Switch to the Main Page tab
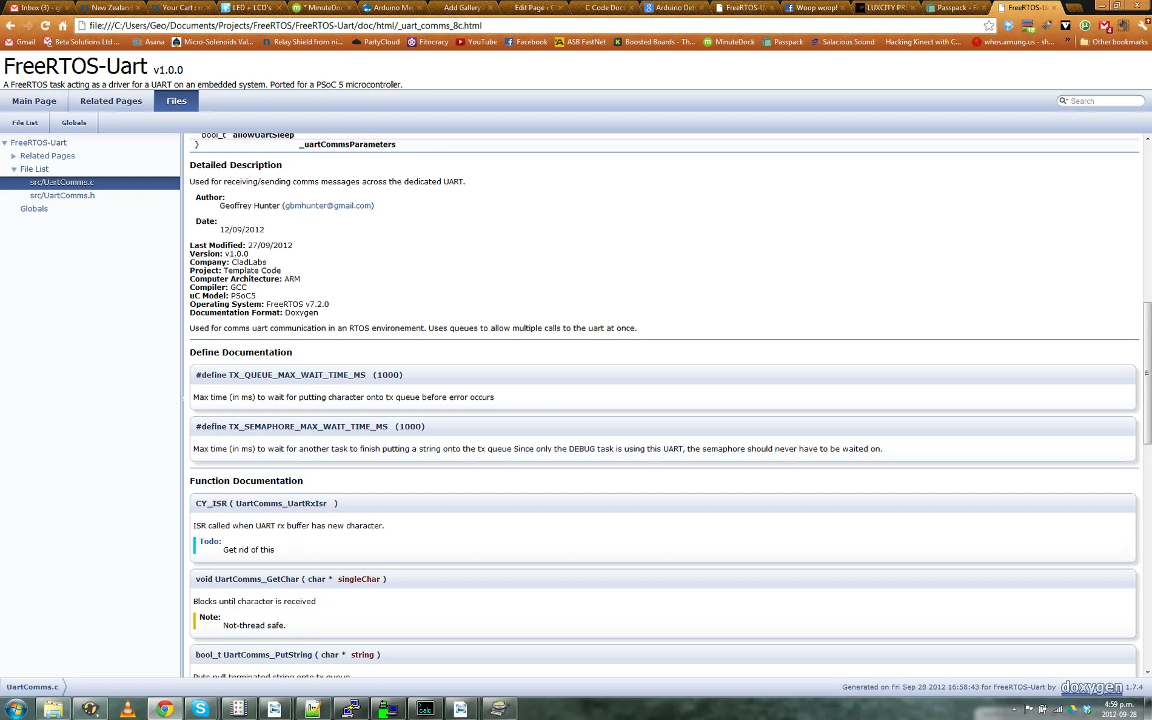 (x=34, y=101)
